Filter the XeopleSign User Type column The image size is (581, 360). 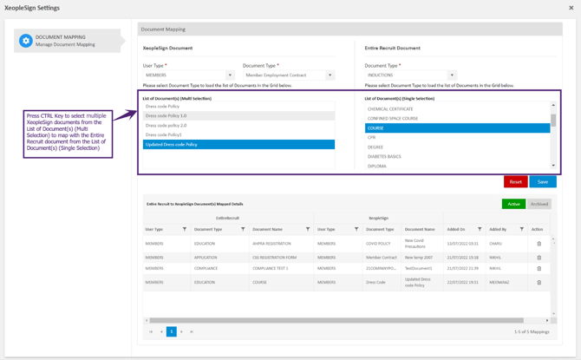tap(356, 229)
